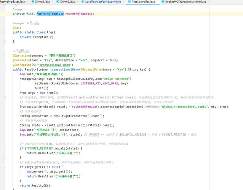
Task: Open the RocketMQTransationListener.java tab
Action: pyautogui.click(x=185, y=2)
